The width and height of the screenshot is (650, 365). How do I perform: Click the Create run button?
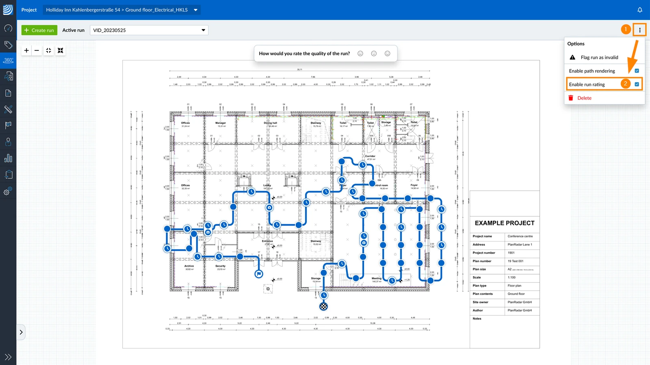pyautogui.click(x=39, y=30)
